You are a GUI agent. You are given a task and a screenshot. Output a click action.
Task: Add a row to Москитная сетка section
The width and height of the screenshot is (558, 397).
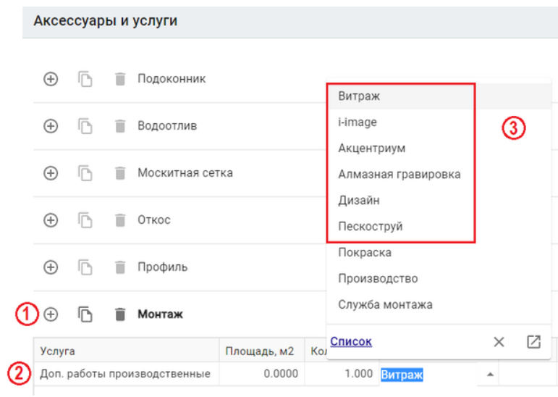click(51, 173)
